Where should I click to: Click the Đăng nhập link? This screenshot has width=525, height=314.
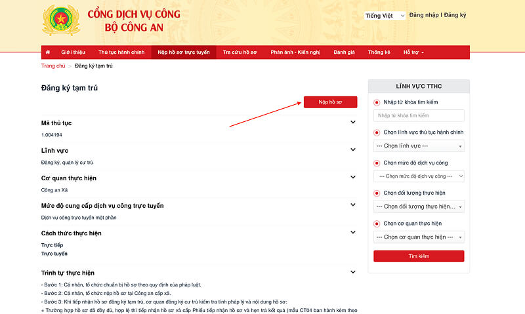424,14
